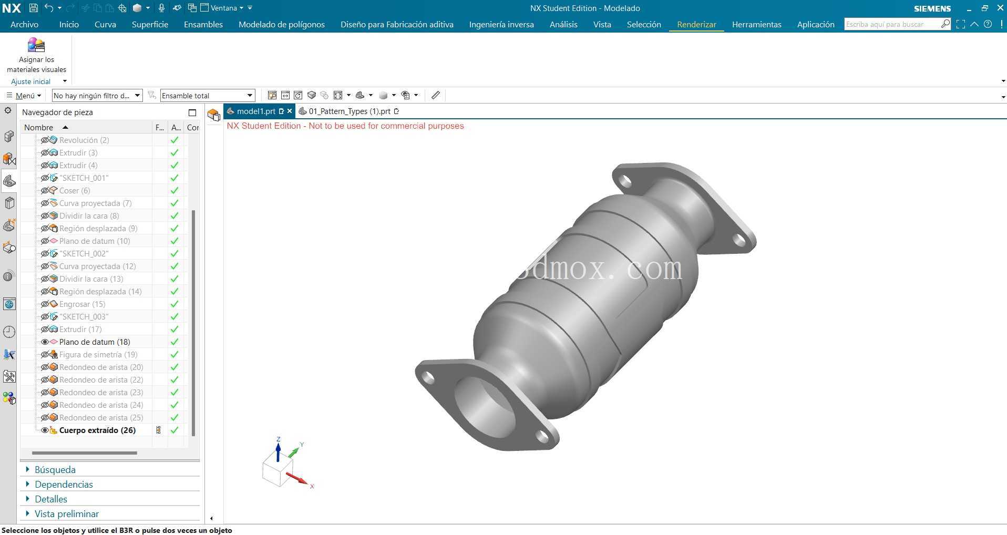Image resolution: width=1007 pixels, height=535 pixels.
Task: Toggle full screen mode icon near the search box
Action: (961, 24)
